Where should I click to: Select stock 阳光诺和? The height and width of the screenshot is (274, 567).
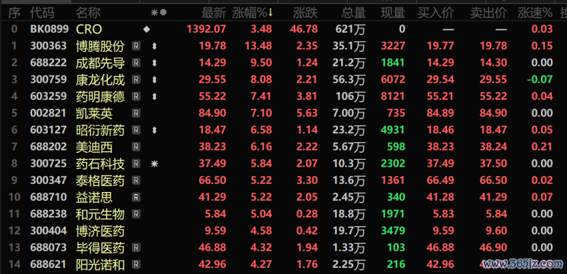pos(100,264)
